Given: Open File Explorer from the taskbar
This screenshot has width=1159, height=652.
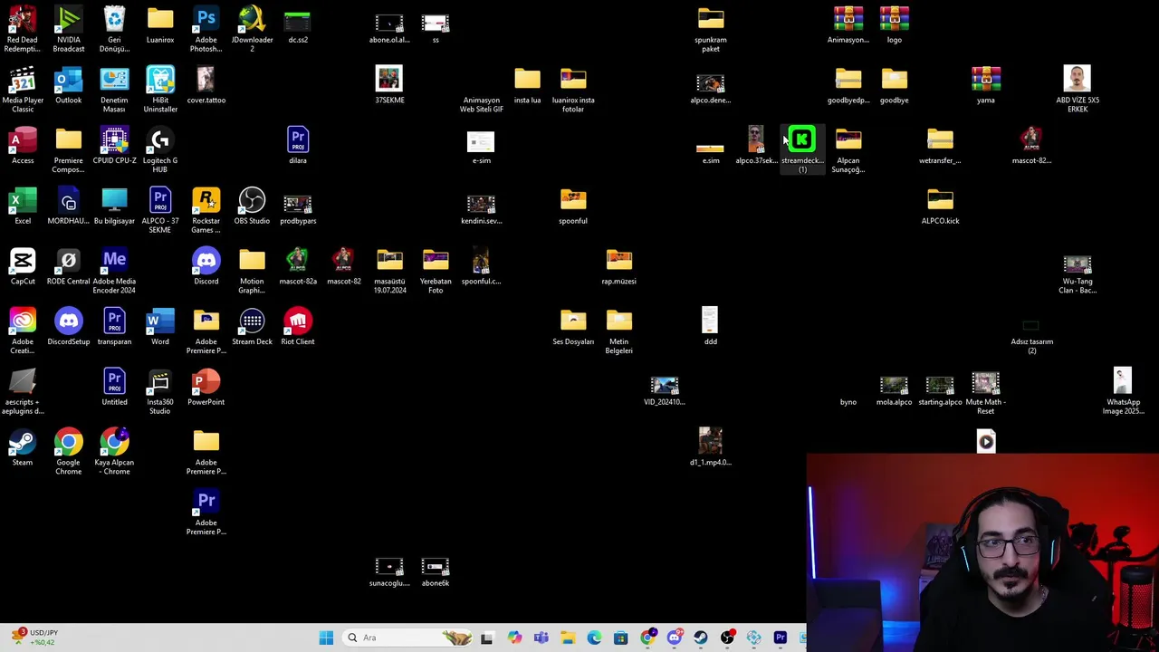Looking at the screenshot, I should [x=568, y=638].
